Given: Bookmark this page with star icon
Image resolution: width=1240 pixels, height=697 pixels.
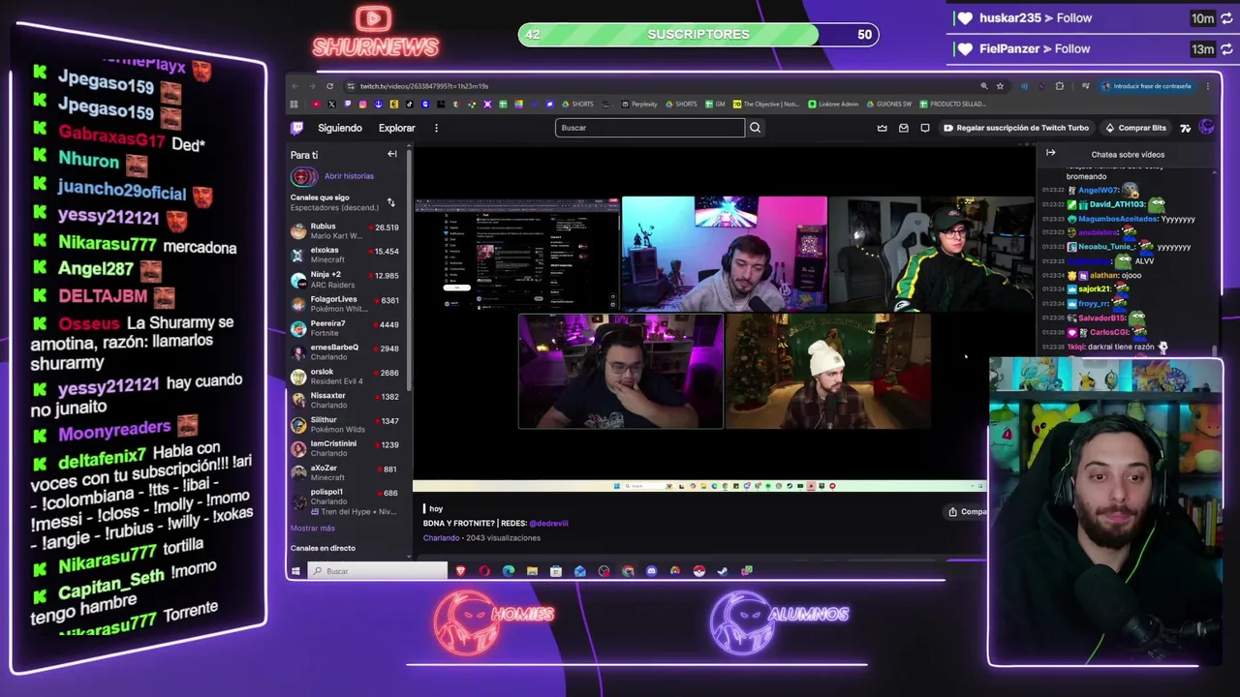Looking at the screenshot, I should (1000, 86).
